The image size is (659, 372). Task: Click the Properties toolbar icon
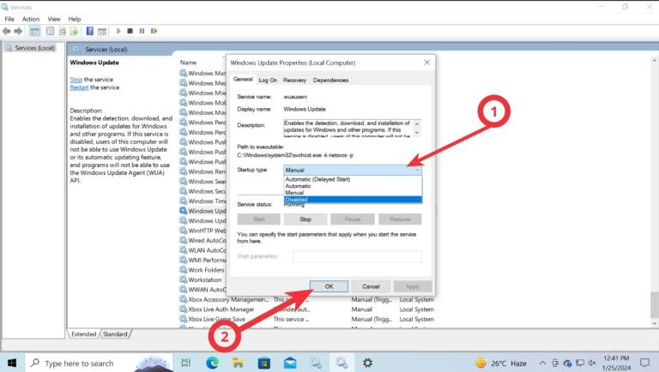pos(50,31)
